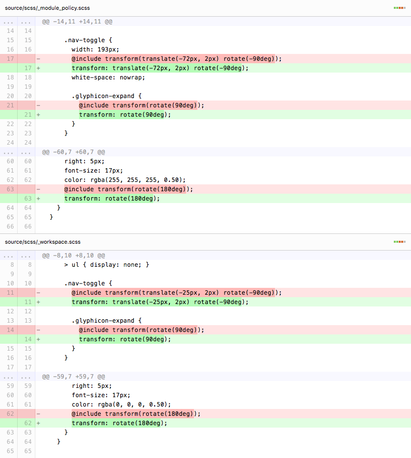Select removed '@include transform(rotate(90deg));' in _workspace.scss
This screenshot has width=411, height=458.
(141, 330)
